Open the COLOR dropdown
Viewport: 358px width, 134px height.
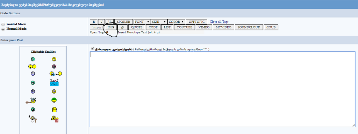(176, 22)
